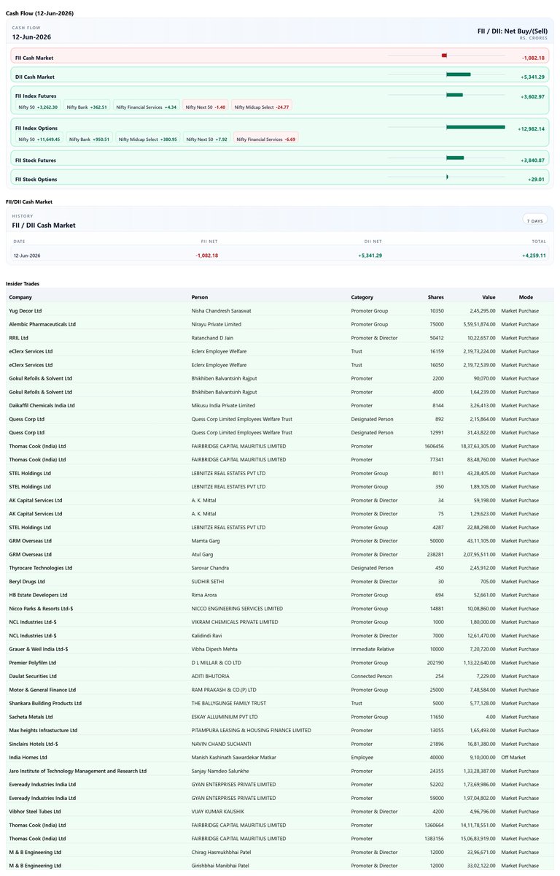This screenshot has height=876, width=560.
Task: Click the FII NET history column header
Action: pyautogui.click(x=209, y=241)
